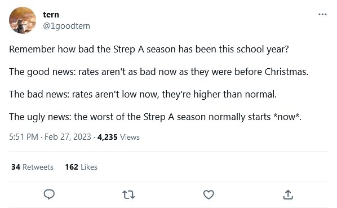The image size is (337, 208).
Task: Open the three-dot more options menu
Action: tap(322, 15)
